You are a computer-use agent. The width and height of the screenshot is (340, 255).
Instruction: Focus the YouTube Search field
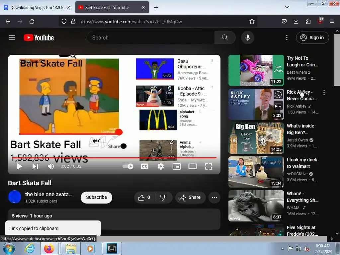[151, 38]
